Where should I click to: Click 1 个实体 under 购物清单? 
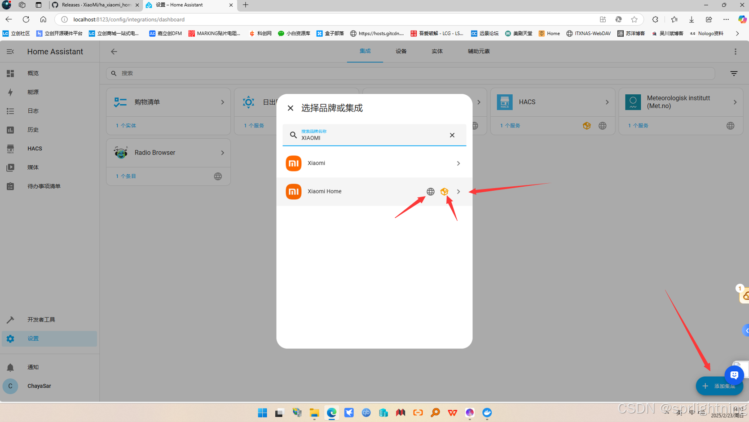tap(126, 126)
